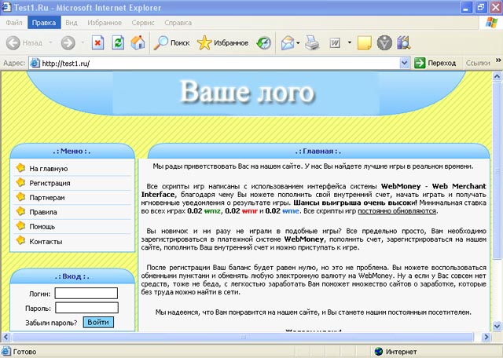Click the gray round messenger icon

click(384, 42)
